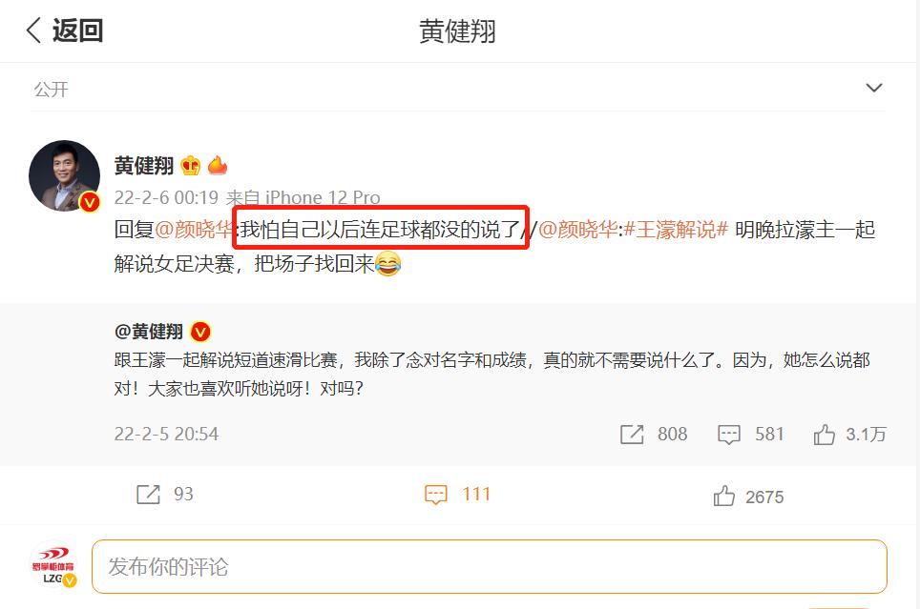Click the quoted post timestamp 22-2-5 20:54
This screenshot has height=609, width=920.
click(x=166, y=435)
